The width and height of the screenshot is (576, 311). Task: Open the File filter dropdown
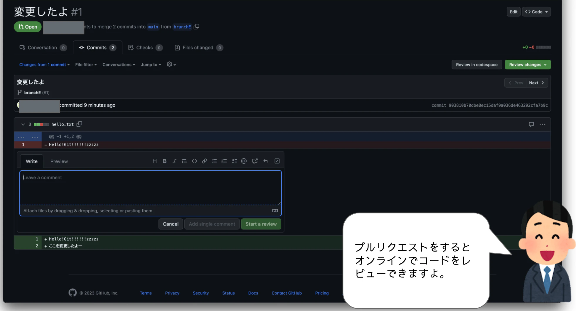click(86, 65)
